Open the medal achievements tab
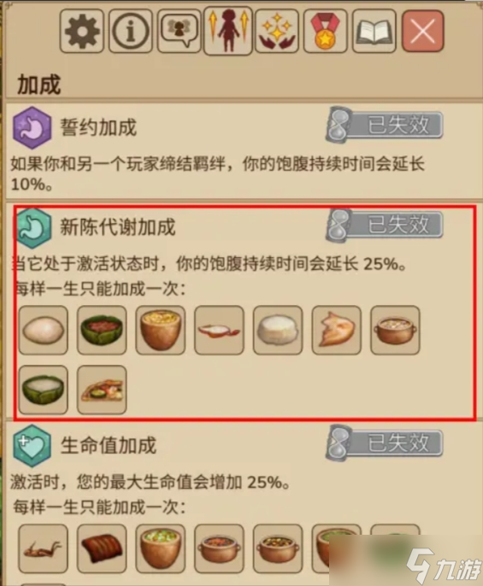The height and width of the screenshot is (586, 483). [x=326, y=32]
